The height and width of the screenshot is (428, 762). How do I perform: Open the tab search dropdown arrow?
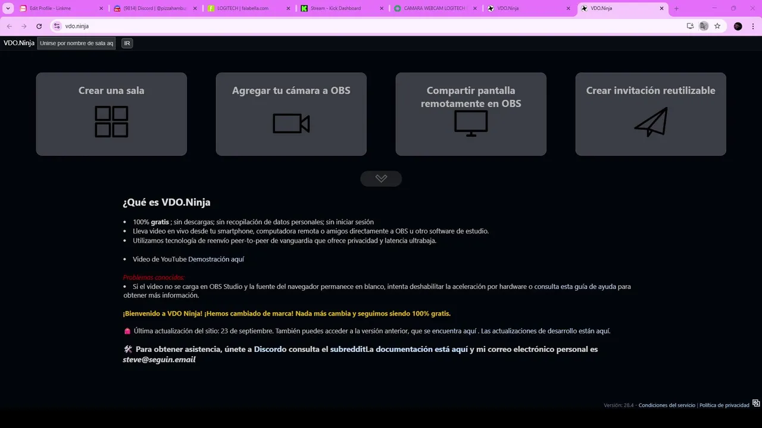tap(8, 8)
